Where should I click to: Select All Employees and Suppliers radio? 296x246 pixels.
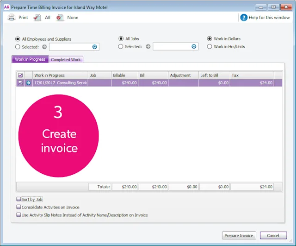tap(18, 39)
